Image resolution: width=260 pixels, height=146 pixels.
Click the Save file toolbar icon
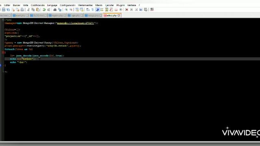[x=4, y=10]
